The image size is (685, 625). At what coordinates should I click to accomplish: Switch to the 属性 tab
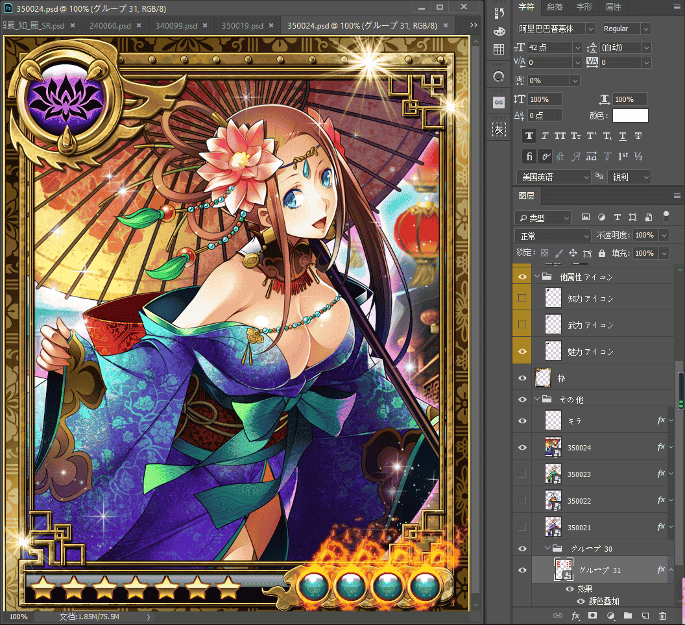coord(613,7)
